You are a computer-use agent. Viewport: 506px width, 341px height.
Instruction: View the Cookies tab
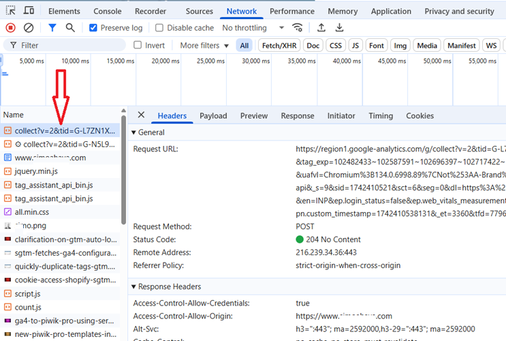pyautogui.click(x=420, y=116)
